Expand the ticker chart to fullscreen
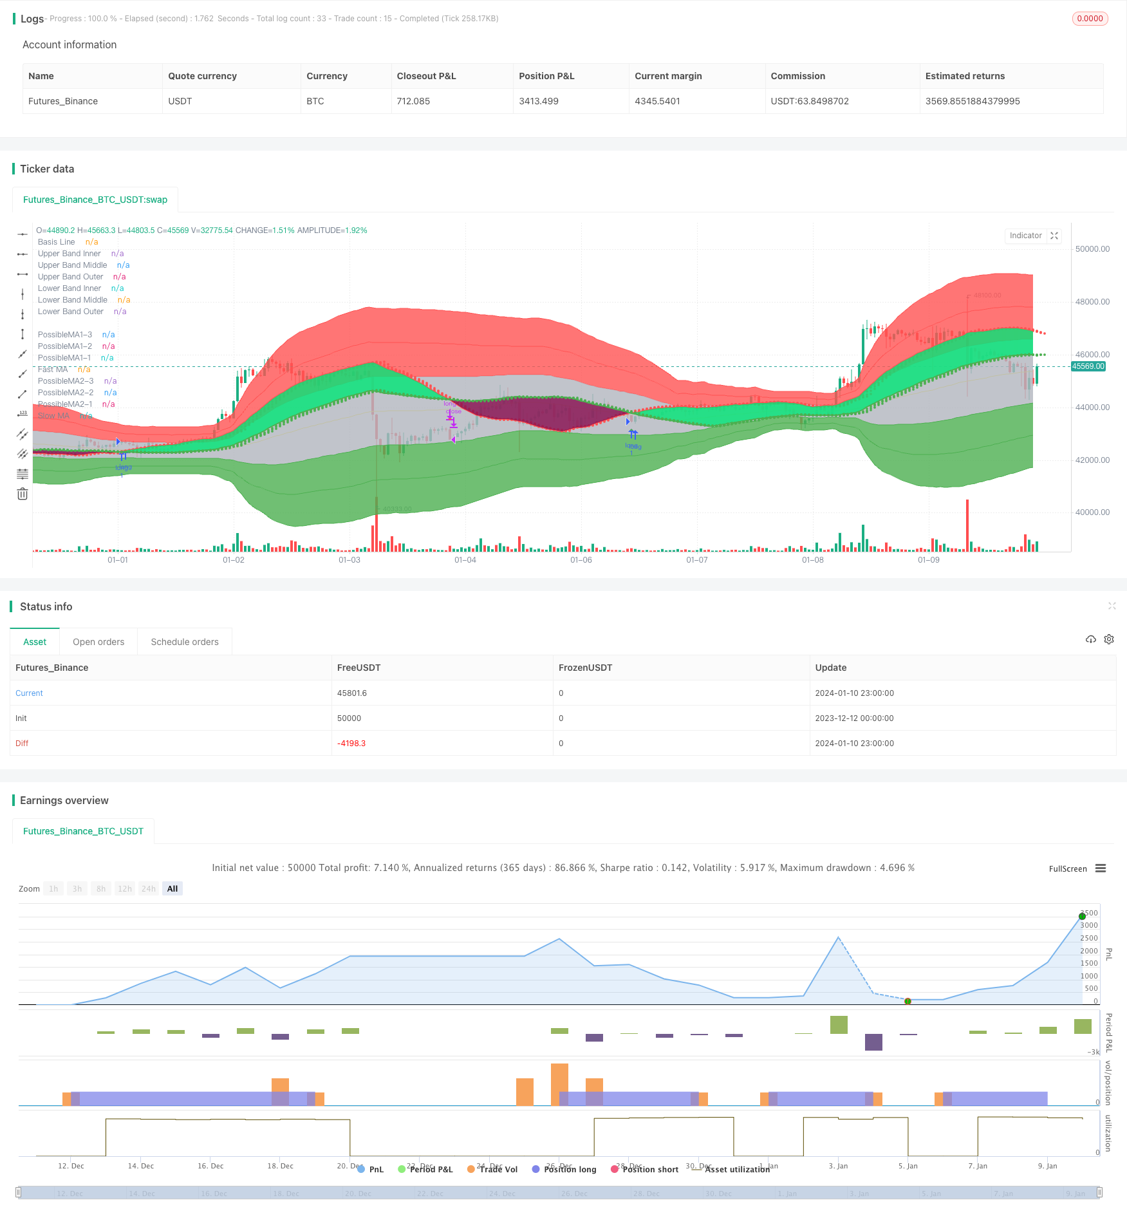The width and height of the screenshot is (1127, 1218). click(1054, 236)
